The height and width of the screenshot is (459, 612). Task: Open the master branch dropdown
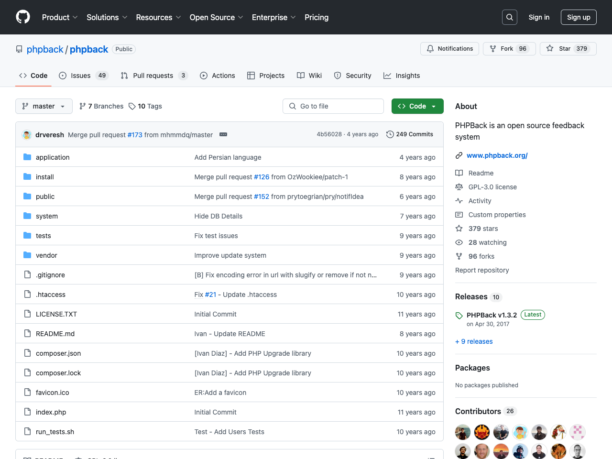[x=44, y=106]
